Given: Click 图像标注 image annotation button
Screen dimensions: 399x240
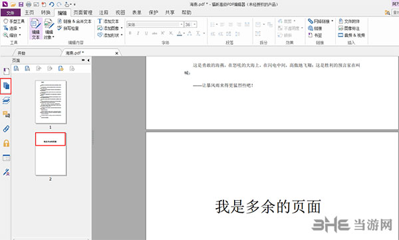Looking at the screenshot, I should (x=349, y=28).
